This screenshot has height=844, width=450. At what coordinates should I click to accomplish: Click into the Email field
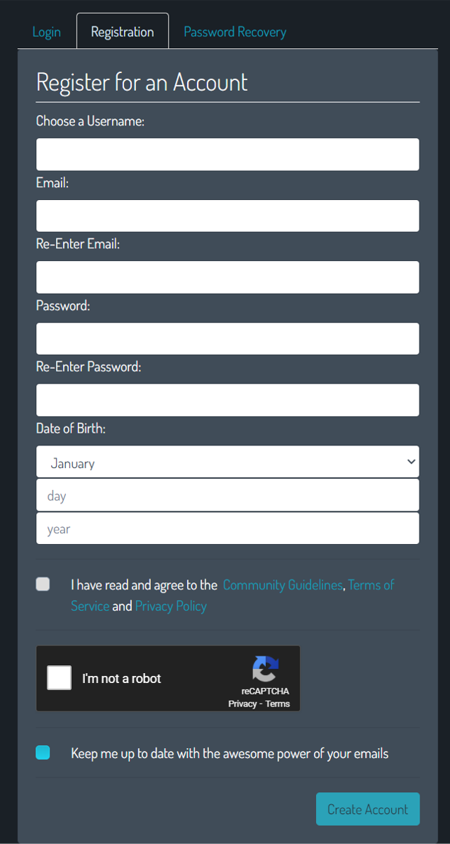(227, 216)
